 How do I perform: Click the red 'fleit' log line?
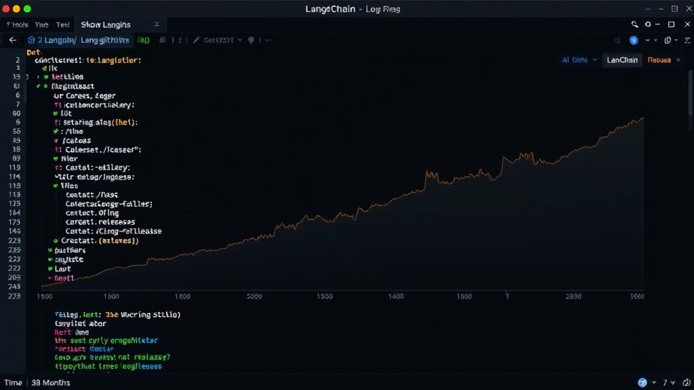pos(72,332)
